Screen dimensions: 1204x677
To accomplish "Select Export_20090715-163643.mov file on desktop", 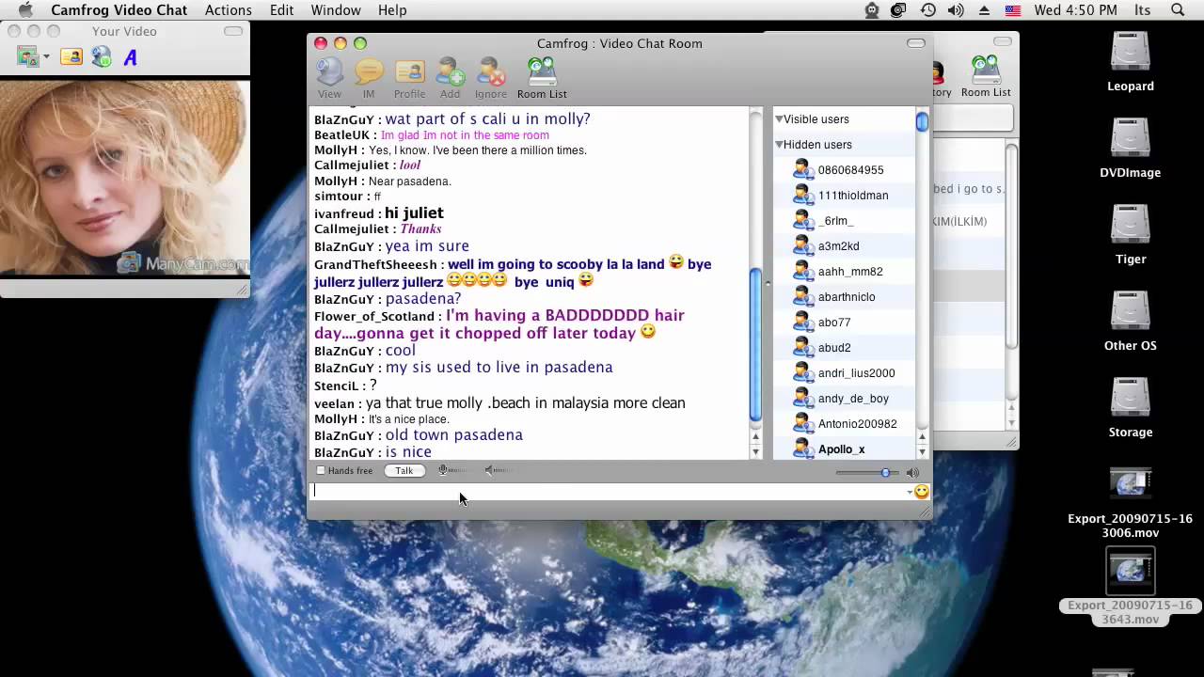I will [1130, 588].
